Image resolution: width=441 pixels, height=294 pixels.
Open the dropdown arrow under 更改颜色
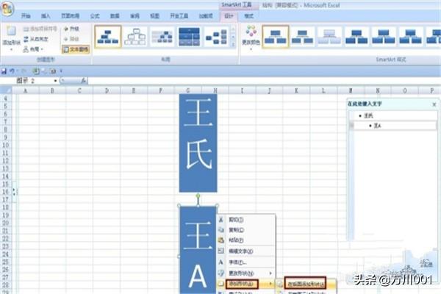pyautogui.click(x=251, y=49)
